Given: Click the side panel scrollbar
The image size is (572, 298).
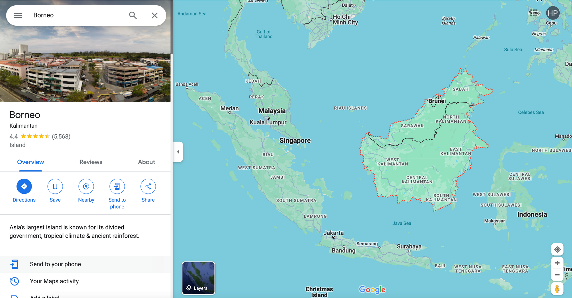Looking at the screenshot, I should 172,27.
